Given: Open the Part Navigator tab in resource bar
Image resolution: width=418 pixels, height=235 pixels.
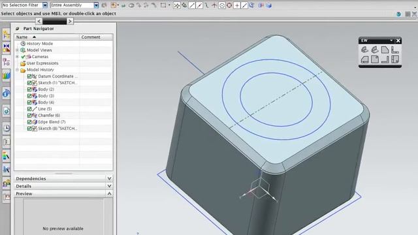Looking at the screenshot, I should tap(7, 62).
